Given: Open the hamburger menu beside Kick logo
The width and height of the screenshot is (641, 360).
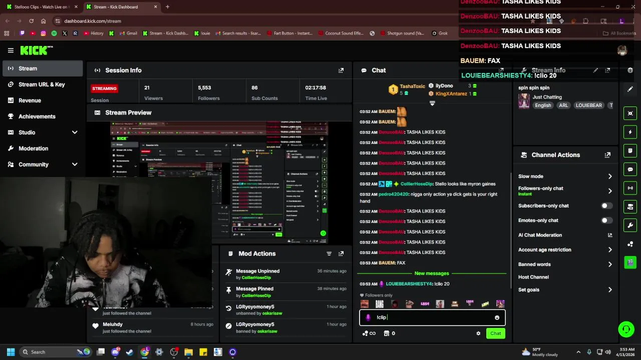Looking at the screenshot, I should 11,50.
